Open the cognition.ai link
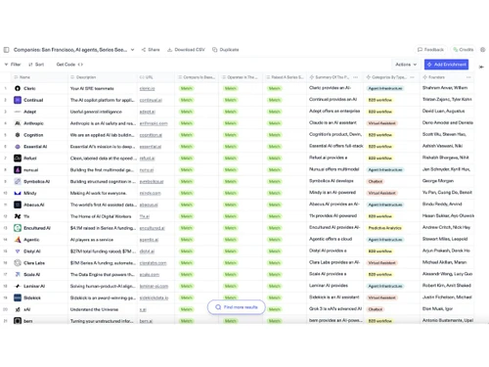Viewport: 489px width, 367px height. [x=151, y=135]
